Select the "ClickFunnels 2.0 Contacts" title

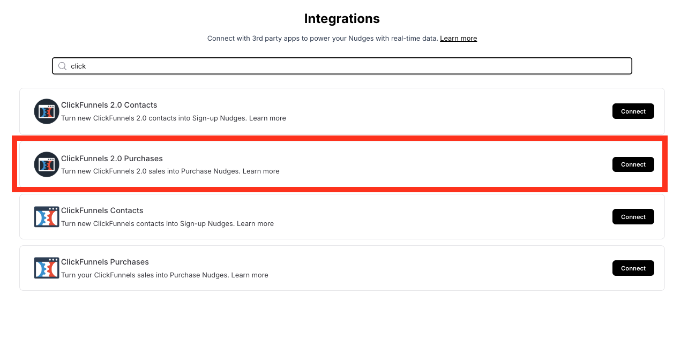(x=109, y=105)
